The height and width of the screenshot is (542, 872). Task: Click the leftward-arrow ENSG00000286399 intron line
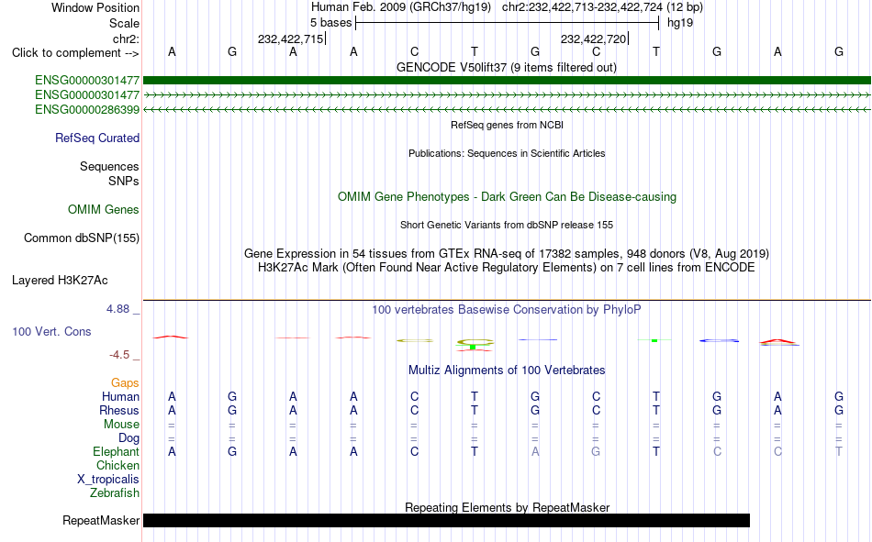pos(508,109)
